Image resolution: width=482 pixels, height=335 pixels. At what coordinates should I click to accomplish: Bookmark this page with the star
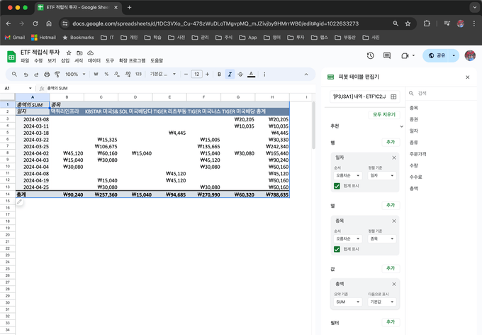pyautogui.click(x=408, y=23)
